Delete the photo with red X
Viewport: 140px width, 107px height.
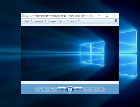[x=101, y=89]
